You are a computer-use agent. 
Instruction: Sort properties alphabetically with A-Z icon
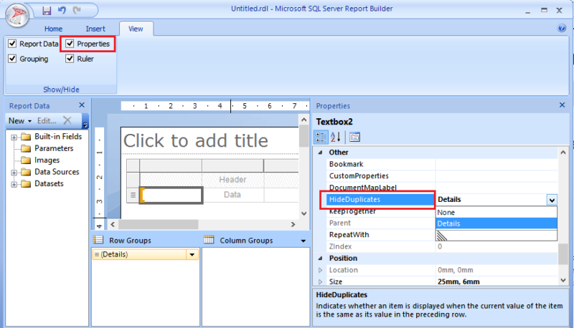click(337, 137)
